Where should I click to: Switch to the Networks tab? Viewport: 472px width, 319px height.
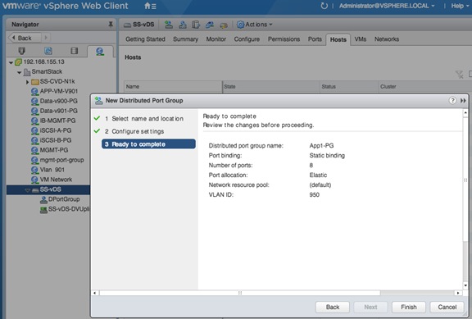click(387, 39)
